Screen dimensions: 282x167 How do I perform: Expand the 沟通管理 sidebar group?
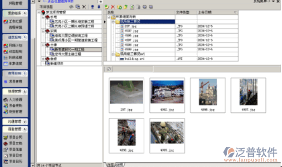point(24,122)
